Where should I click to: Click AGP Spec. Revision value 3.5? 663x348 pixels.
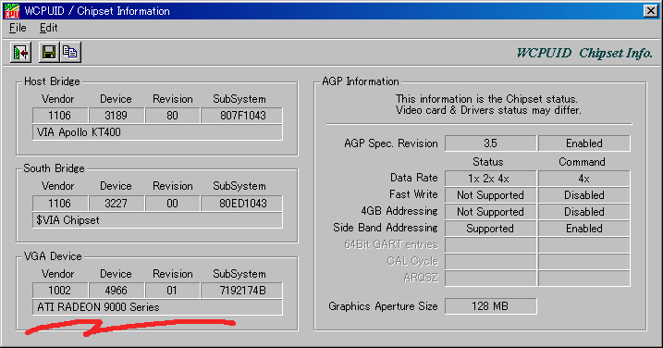pyautogui.click(x=490, y=143)
